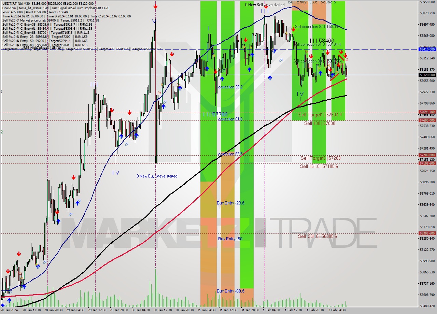
Task: Click the '0 New Buy Wave started' label
Action: [157, 176]
